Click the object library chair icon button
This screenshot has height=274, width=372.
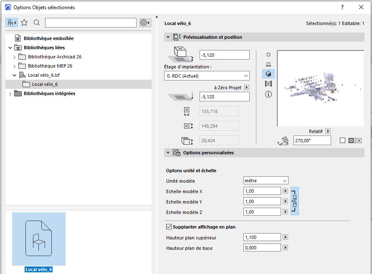point(12,23)
